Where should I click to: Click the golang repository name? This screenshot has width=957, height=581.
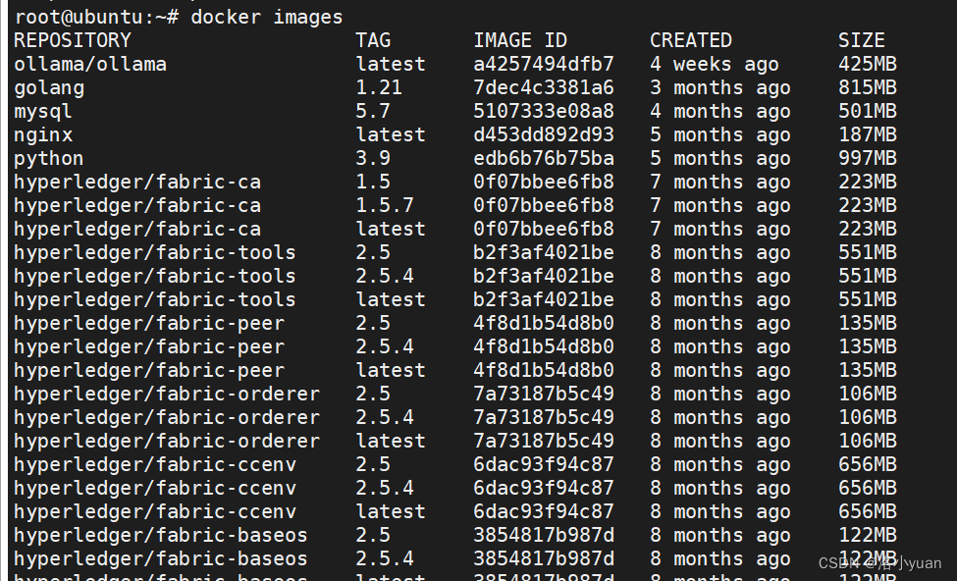[x=49, y=88]
